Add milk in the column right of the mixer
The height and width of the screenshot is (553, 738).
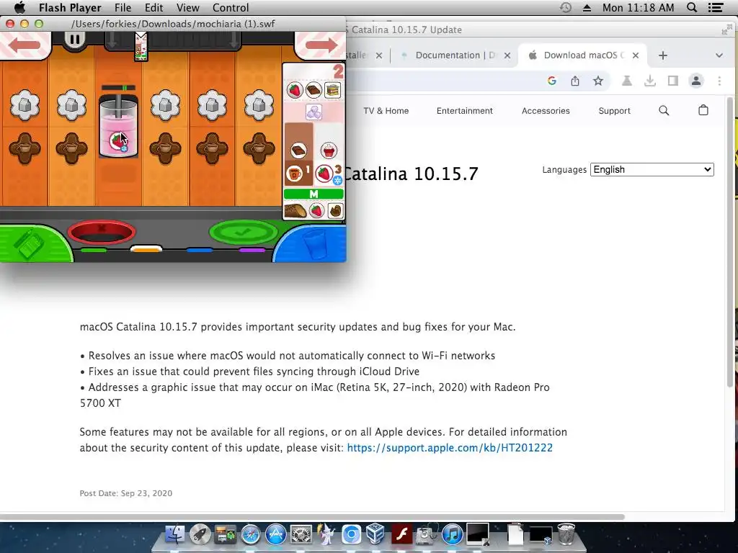165,105
